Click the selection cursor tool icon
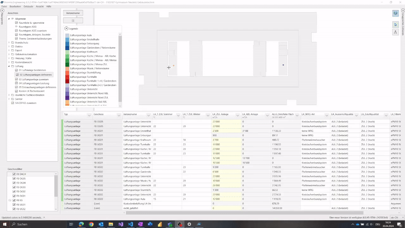The width and height of the screenshot is (405, 228). click(394, 24)
